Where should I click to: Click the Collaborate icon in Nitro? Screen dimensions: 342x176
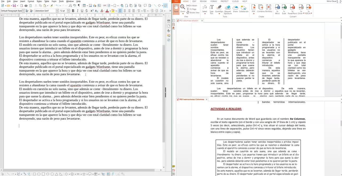coord(244,9)
